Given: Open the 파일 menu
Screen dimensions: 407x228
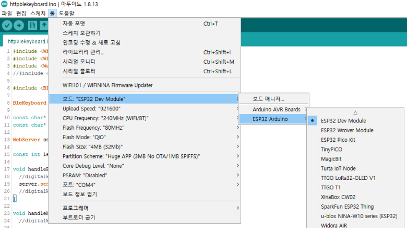Looking at the screenshot, I should coord(7,13).
